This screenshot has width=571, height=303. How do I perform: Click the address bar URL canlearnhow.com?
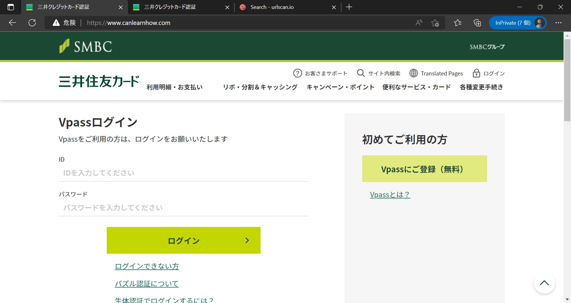[x=129, y=23]
